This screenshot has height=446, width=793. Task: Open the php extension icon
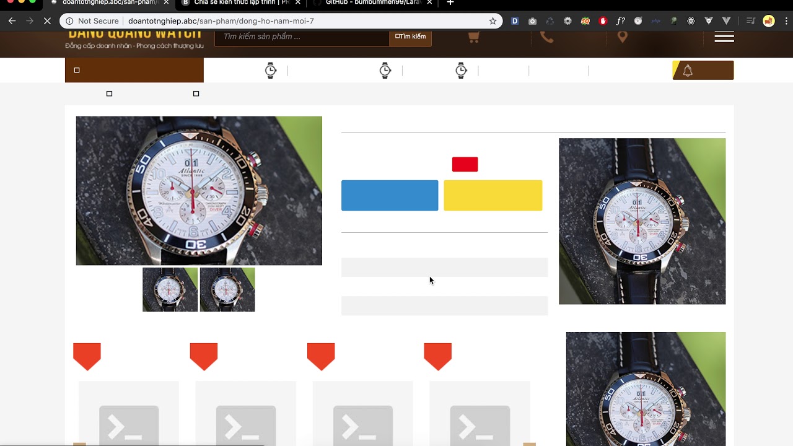click(x=656, y=21)
